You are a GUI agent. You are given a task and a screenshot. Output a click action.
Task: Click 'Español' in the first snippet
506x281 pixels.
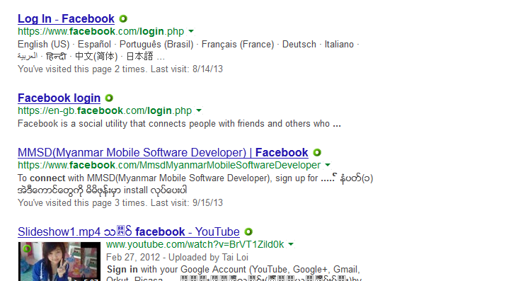[94, 44]
